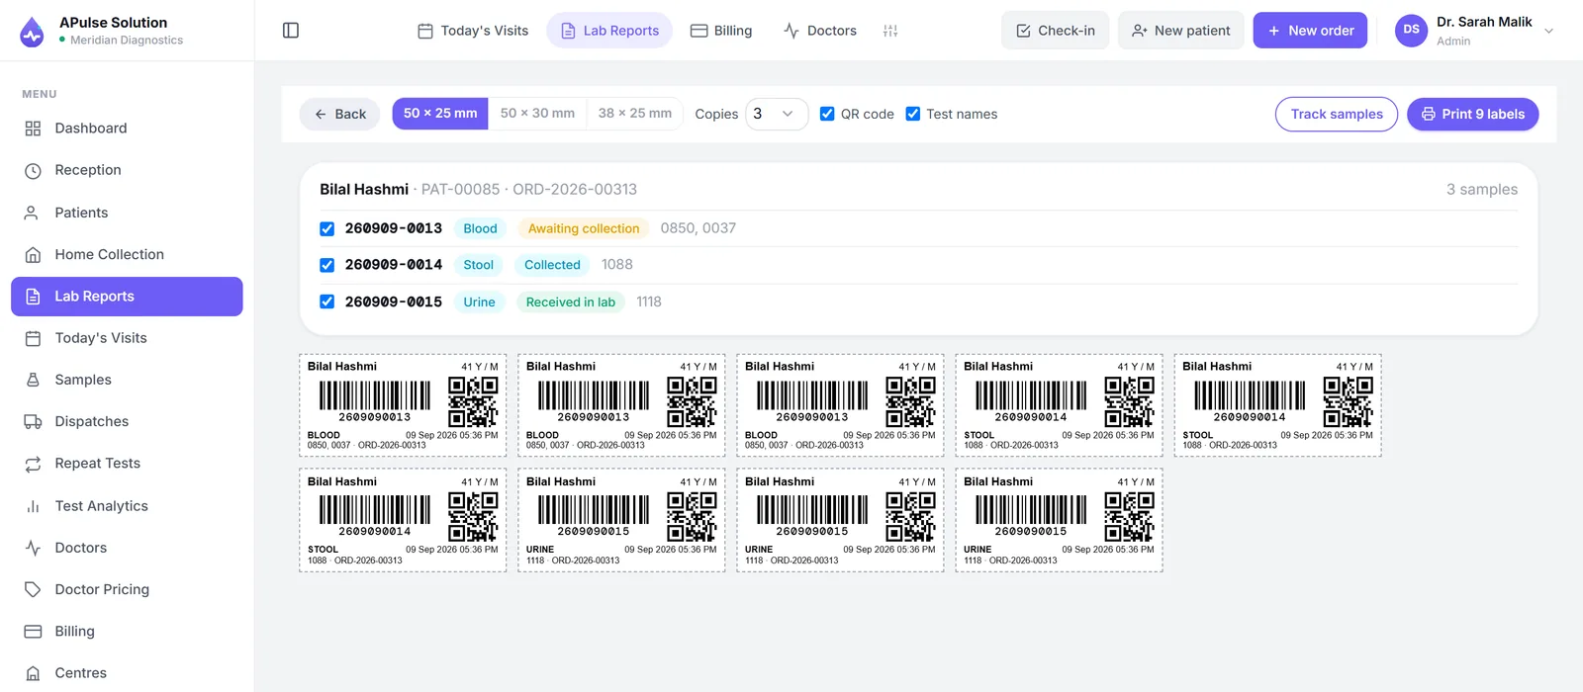Click the Collected status badge
The width and height of the screenshot is (1583, 692).
tap(552, 265)
